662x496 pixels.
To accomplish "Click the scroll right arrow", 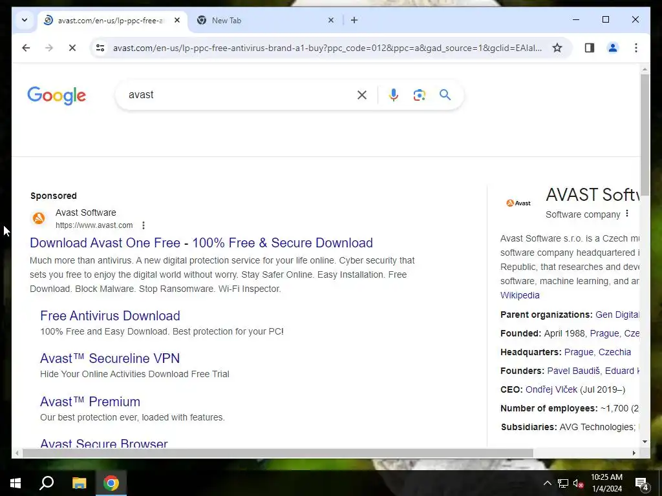I will point(634,453).
